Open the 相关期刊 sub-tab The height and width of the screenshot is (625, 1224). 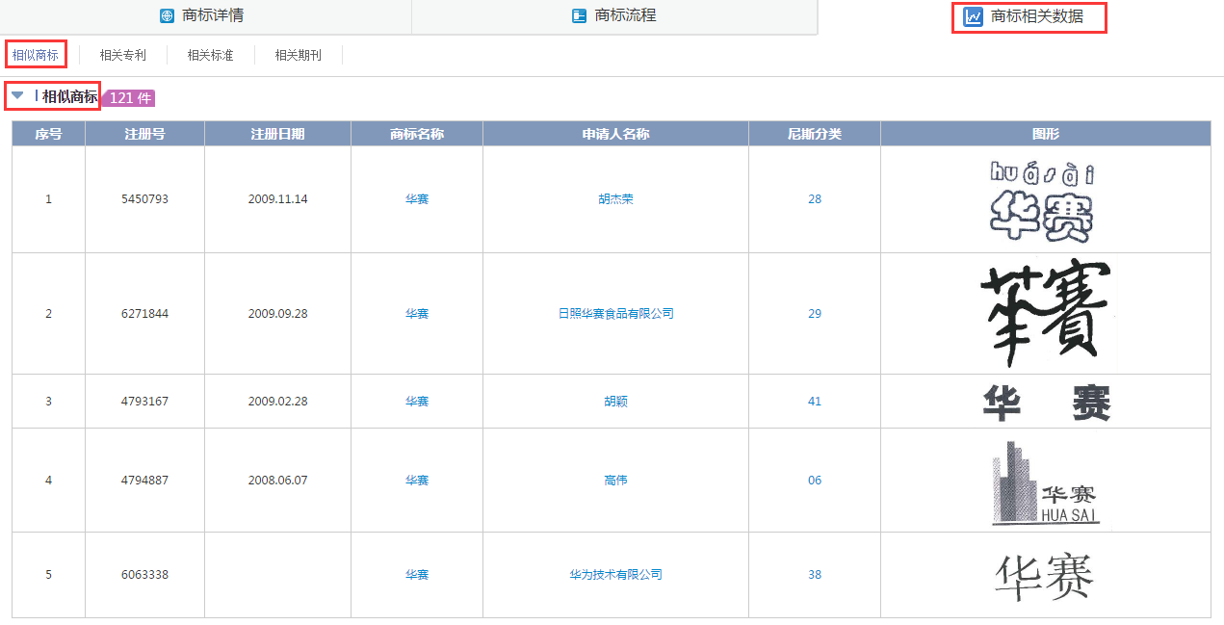tap(298, 56)
